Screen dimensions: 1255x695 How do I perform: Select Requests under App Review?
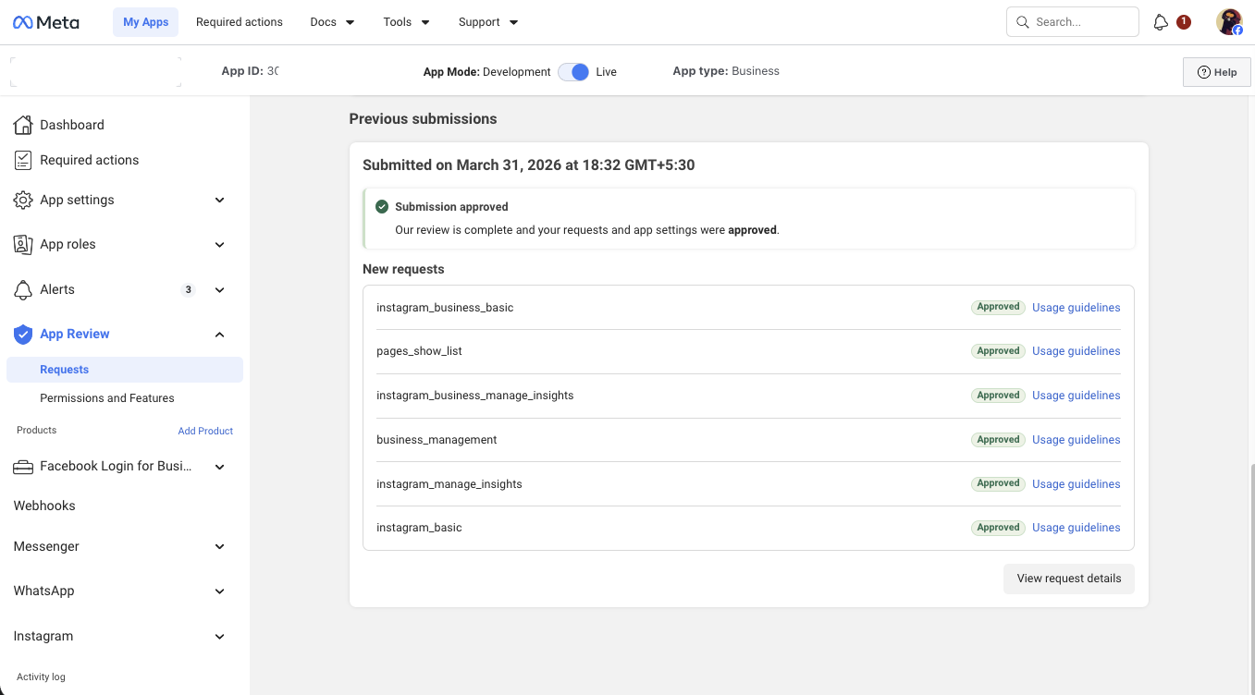pos(125,370)
